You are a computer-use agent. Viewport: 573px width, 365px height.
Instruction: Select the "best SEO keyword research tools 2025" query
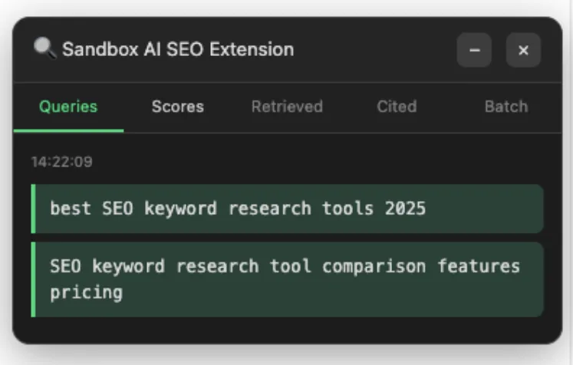pos(238,209)
